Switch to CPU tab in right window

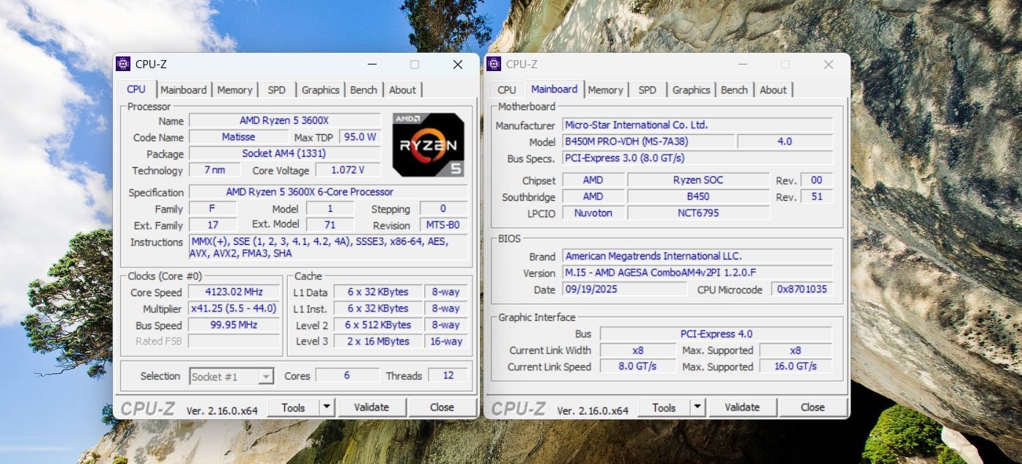(506, 90)
